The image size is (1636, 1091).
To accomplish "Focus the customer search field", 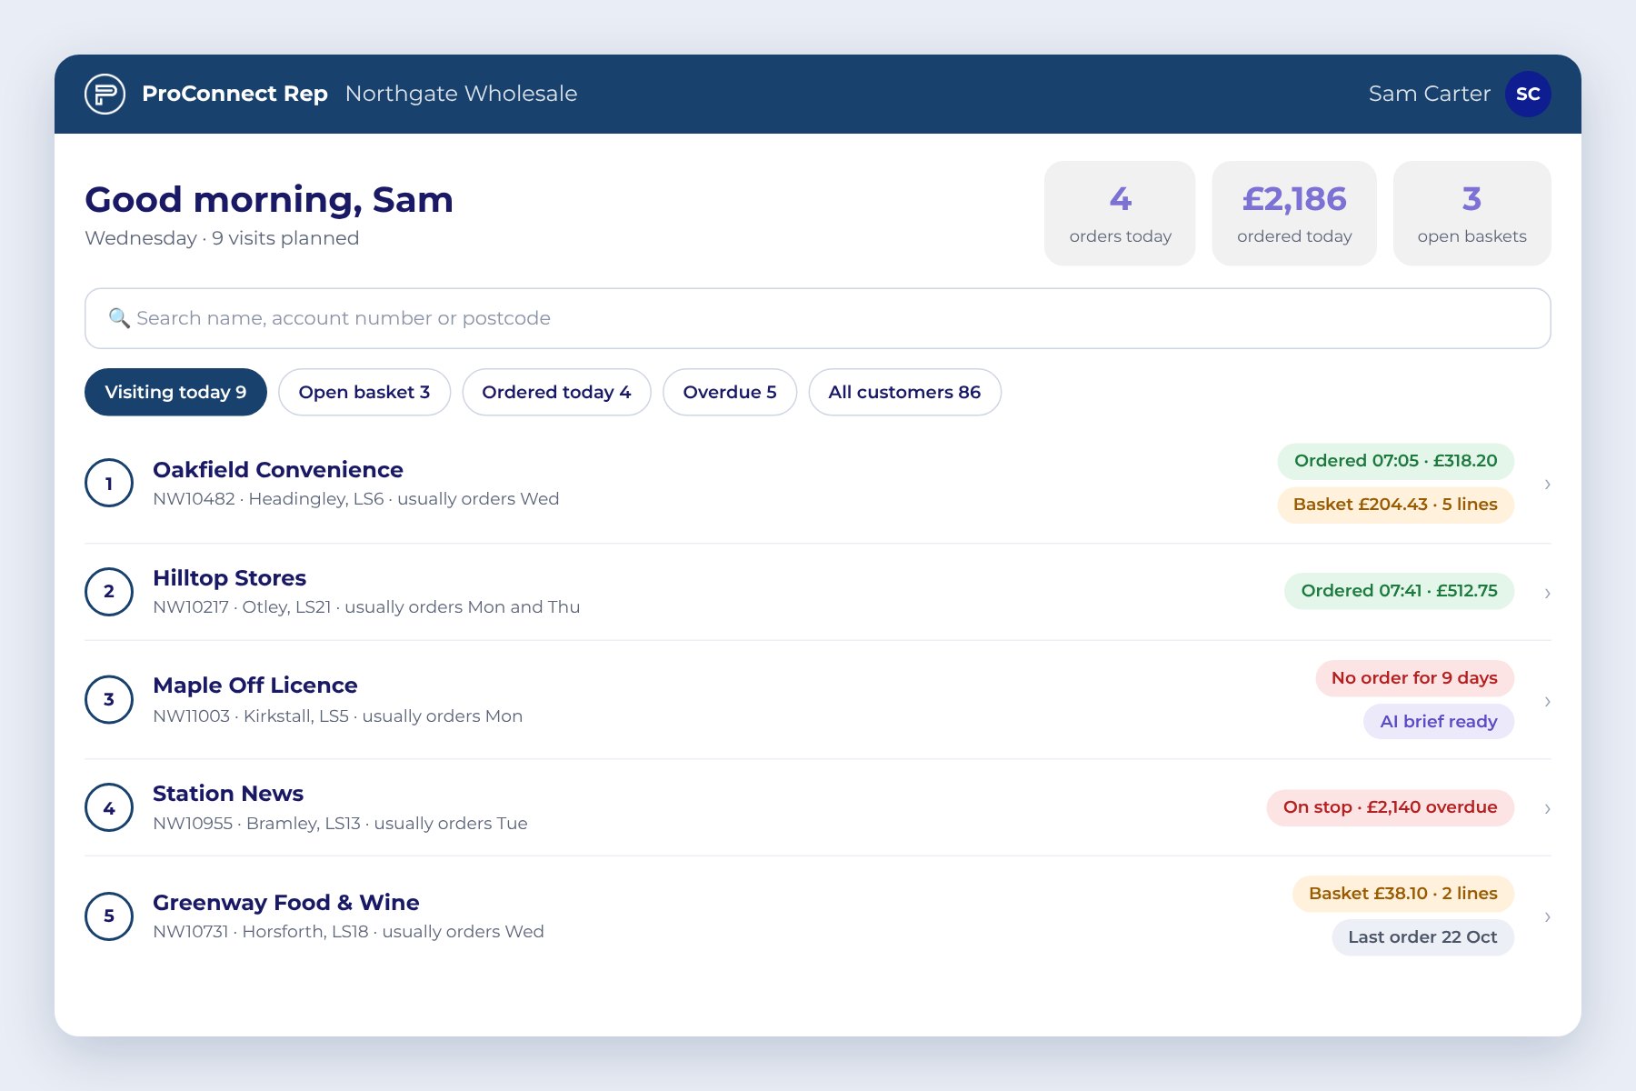I will tap(818, 318).
